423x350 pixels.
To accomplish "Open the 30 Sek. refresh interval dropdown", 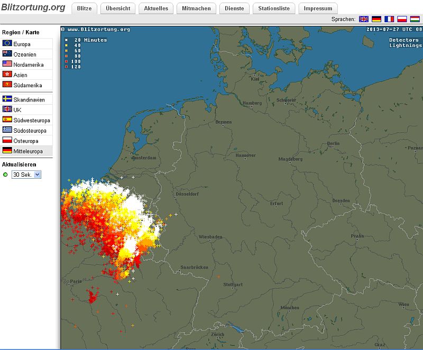I will 26,174.
